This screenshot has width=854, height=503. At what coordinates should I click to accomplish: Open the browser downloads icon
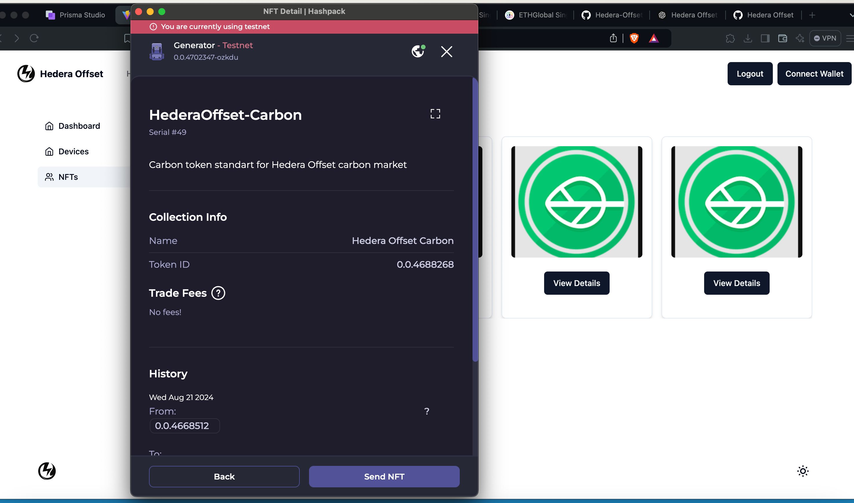(x=748, y=38)
